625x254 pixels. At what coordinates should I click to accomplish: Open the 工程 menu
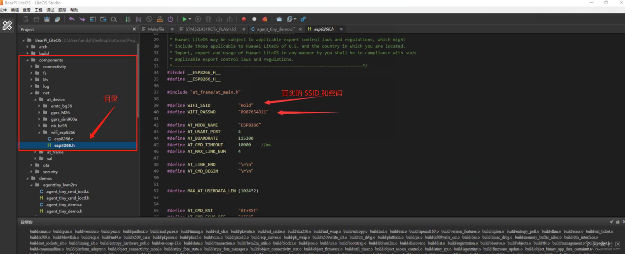(x=38, y=10)
